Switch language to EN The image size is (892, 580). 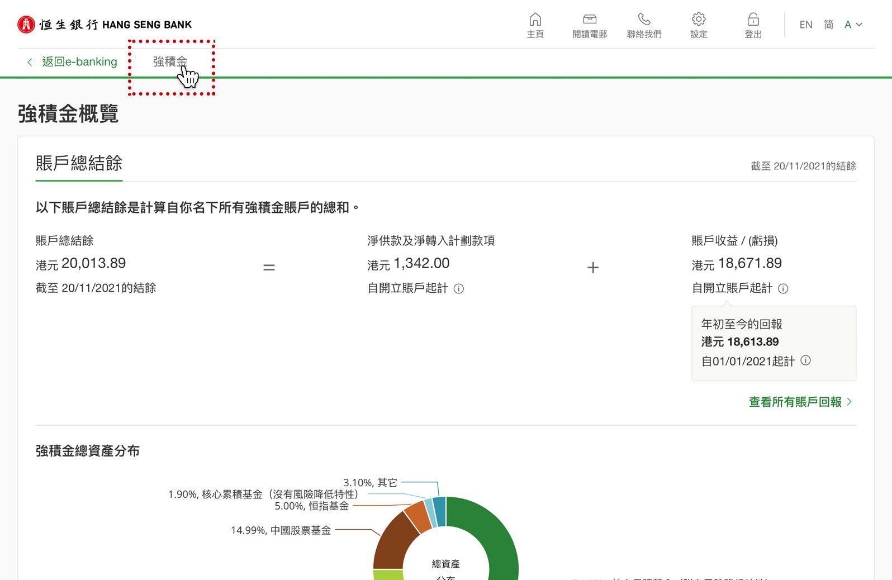[x=805, y=25]
